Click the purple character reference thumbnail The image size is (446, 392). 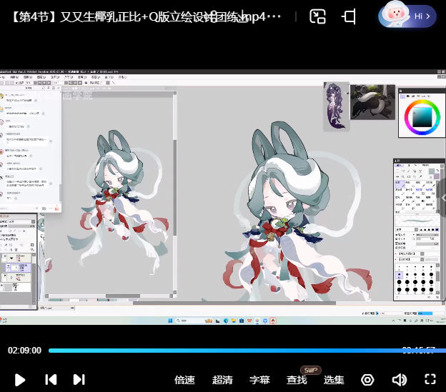tap(335, 106)
